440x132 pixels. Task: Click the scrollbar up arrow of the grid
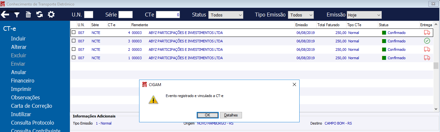point(436,24)
